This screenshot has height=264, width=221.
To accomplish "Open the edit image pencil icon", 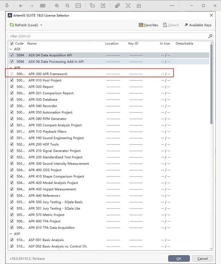I will click(103, 6).
